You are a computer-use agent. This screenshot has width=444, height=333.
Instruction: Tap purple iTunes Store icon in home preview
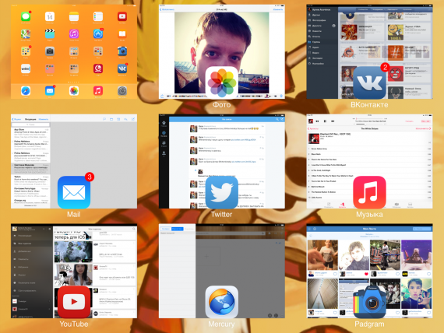pyautogui.click(x=74, y=34)
